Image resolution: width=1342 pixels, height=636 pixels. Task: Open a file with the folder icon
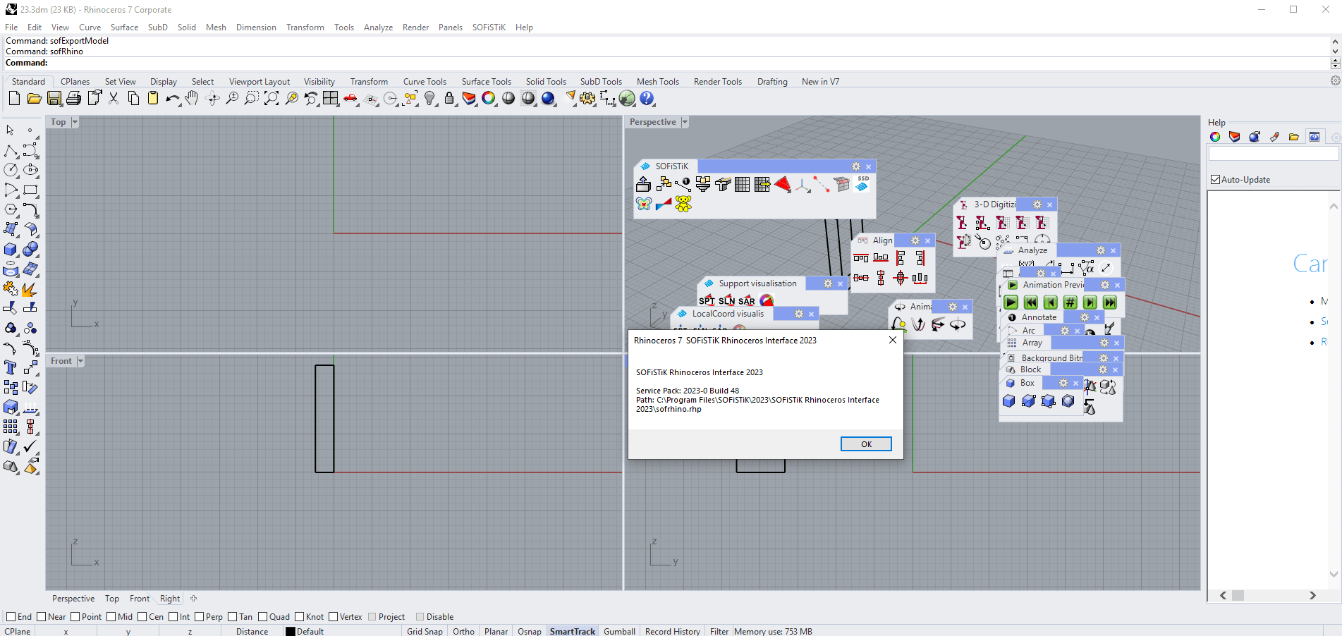[34, 99]
